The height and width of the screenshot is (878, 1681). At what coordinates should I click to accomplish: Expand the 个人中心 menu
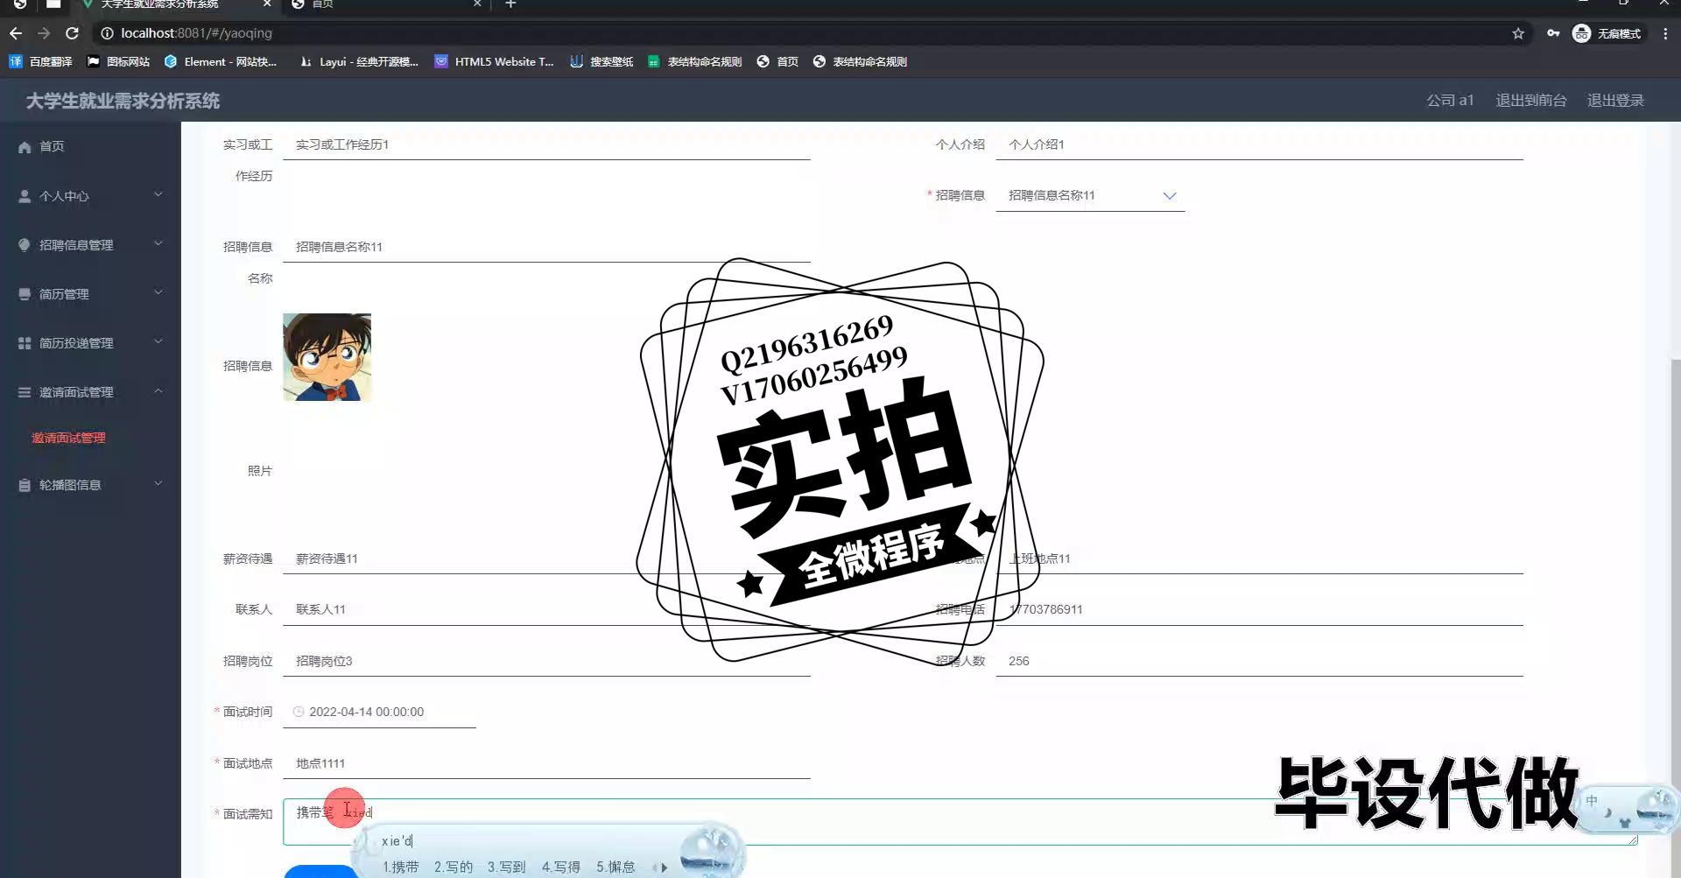click(90, 196)
